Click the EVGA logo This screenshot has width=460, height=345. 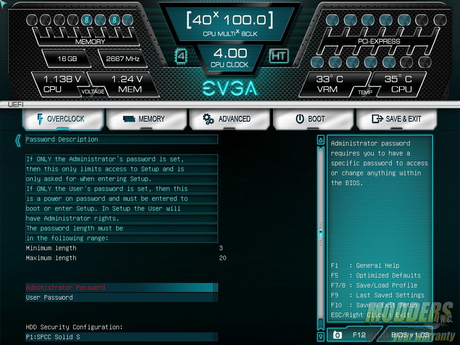(x=230, y=88)
